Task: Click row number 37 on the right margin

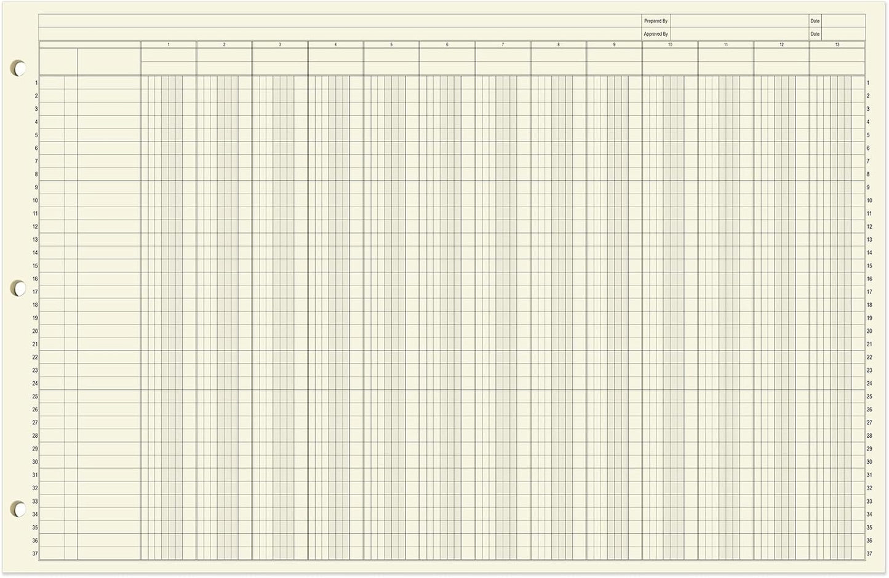Action: click(x=868, y=553)
